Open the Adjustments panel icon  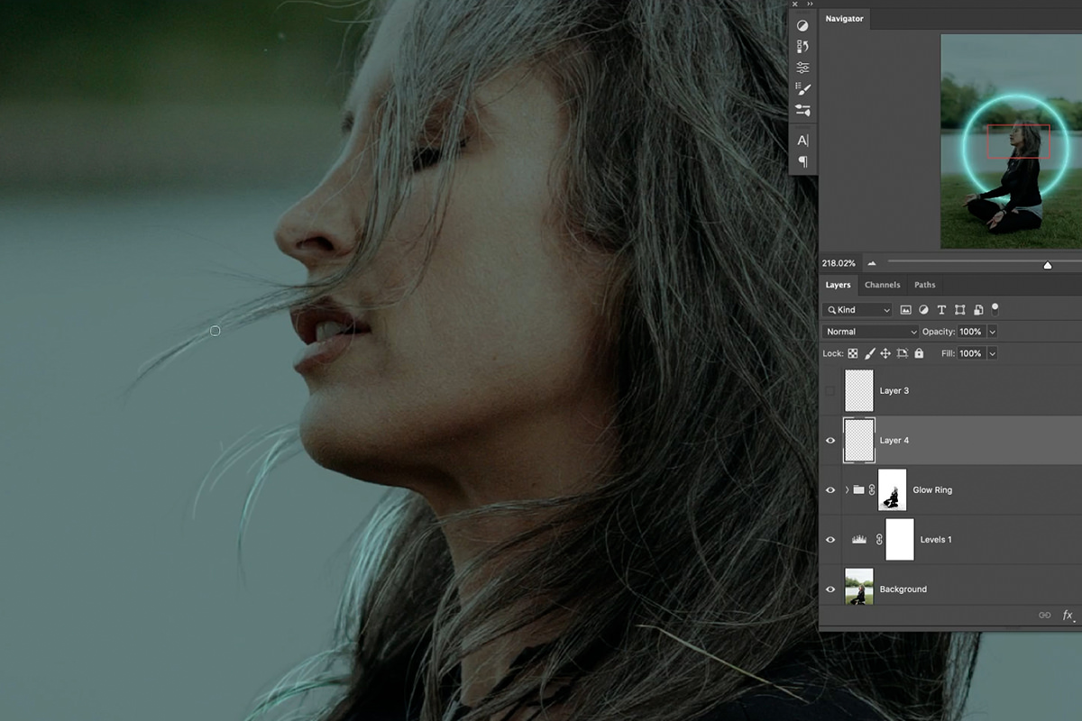[802, 26]
